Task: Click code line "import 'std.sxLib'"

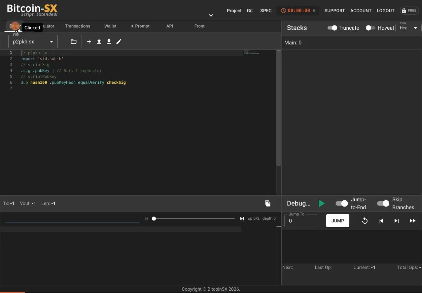Action: [x=42, y=59]
